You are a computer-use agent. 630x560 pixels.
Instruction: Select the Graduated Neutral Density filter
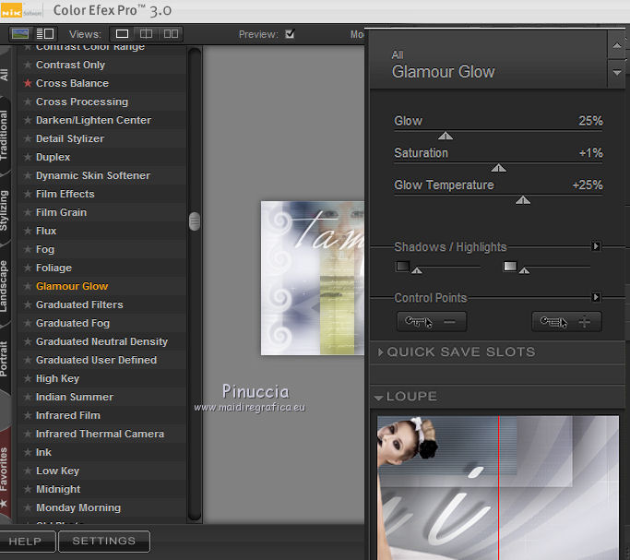click(101, 342)
